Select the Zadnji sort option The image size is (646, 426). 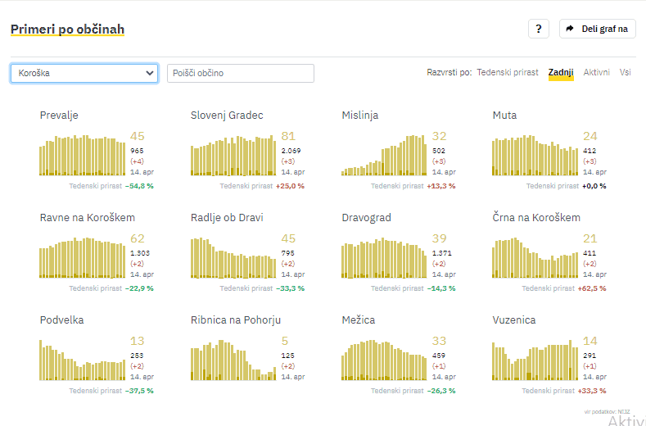(561, 73)
